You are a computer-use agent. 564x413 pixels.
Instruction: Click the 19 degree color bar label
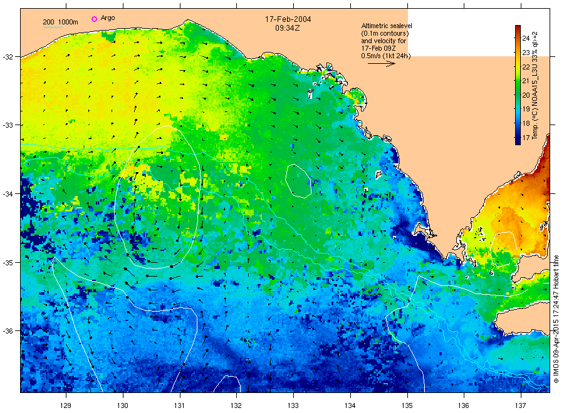(526, 109)
